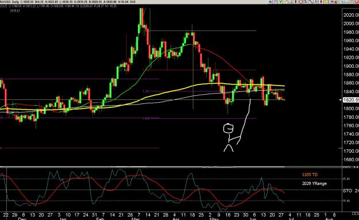The image size is (359, 220).
Task: Click the date label 27 before Jul
Action: coord(281,215)
